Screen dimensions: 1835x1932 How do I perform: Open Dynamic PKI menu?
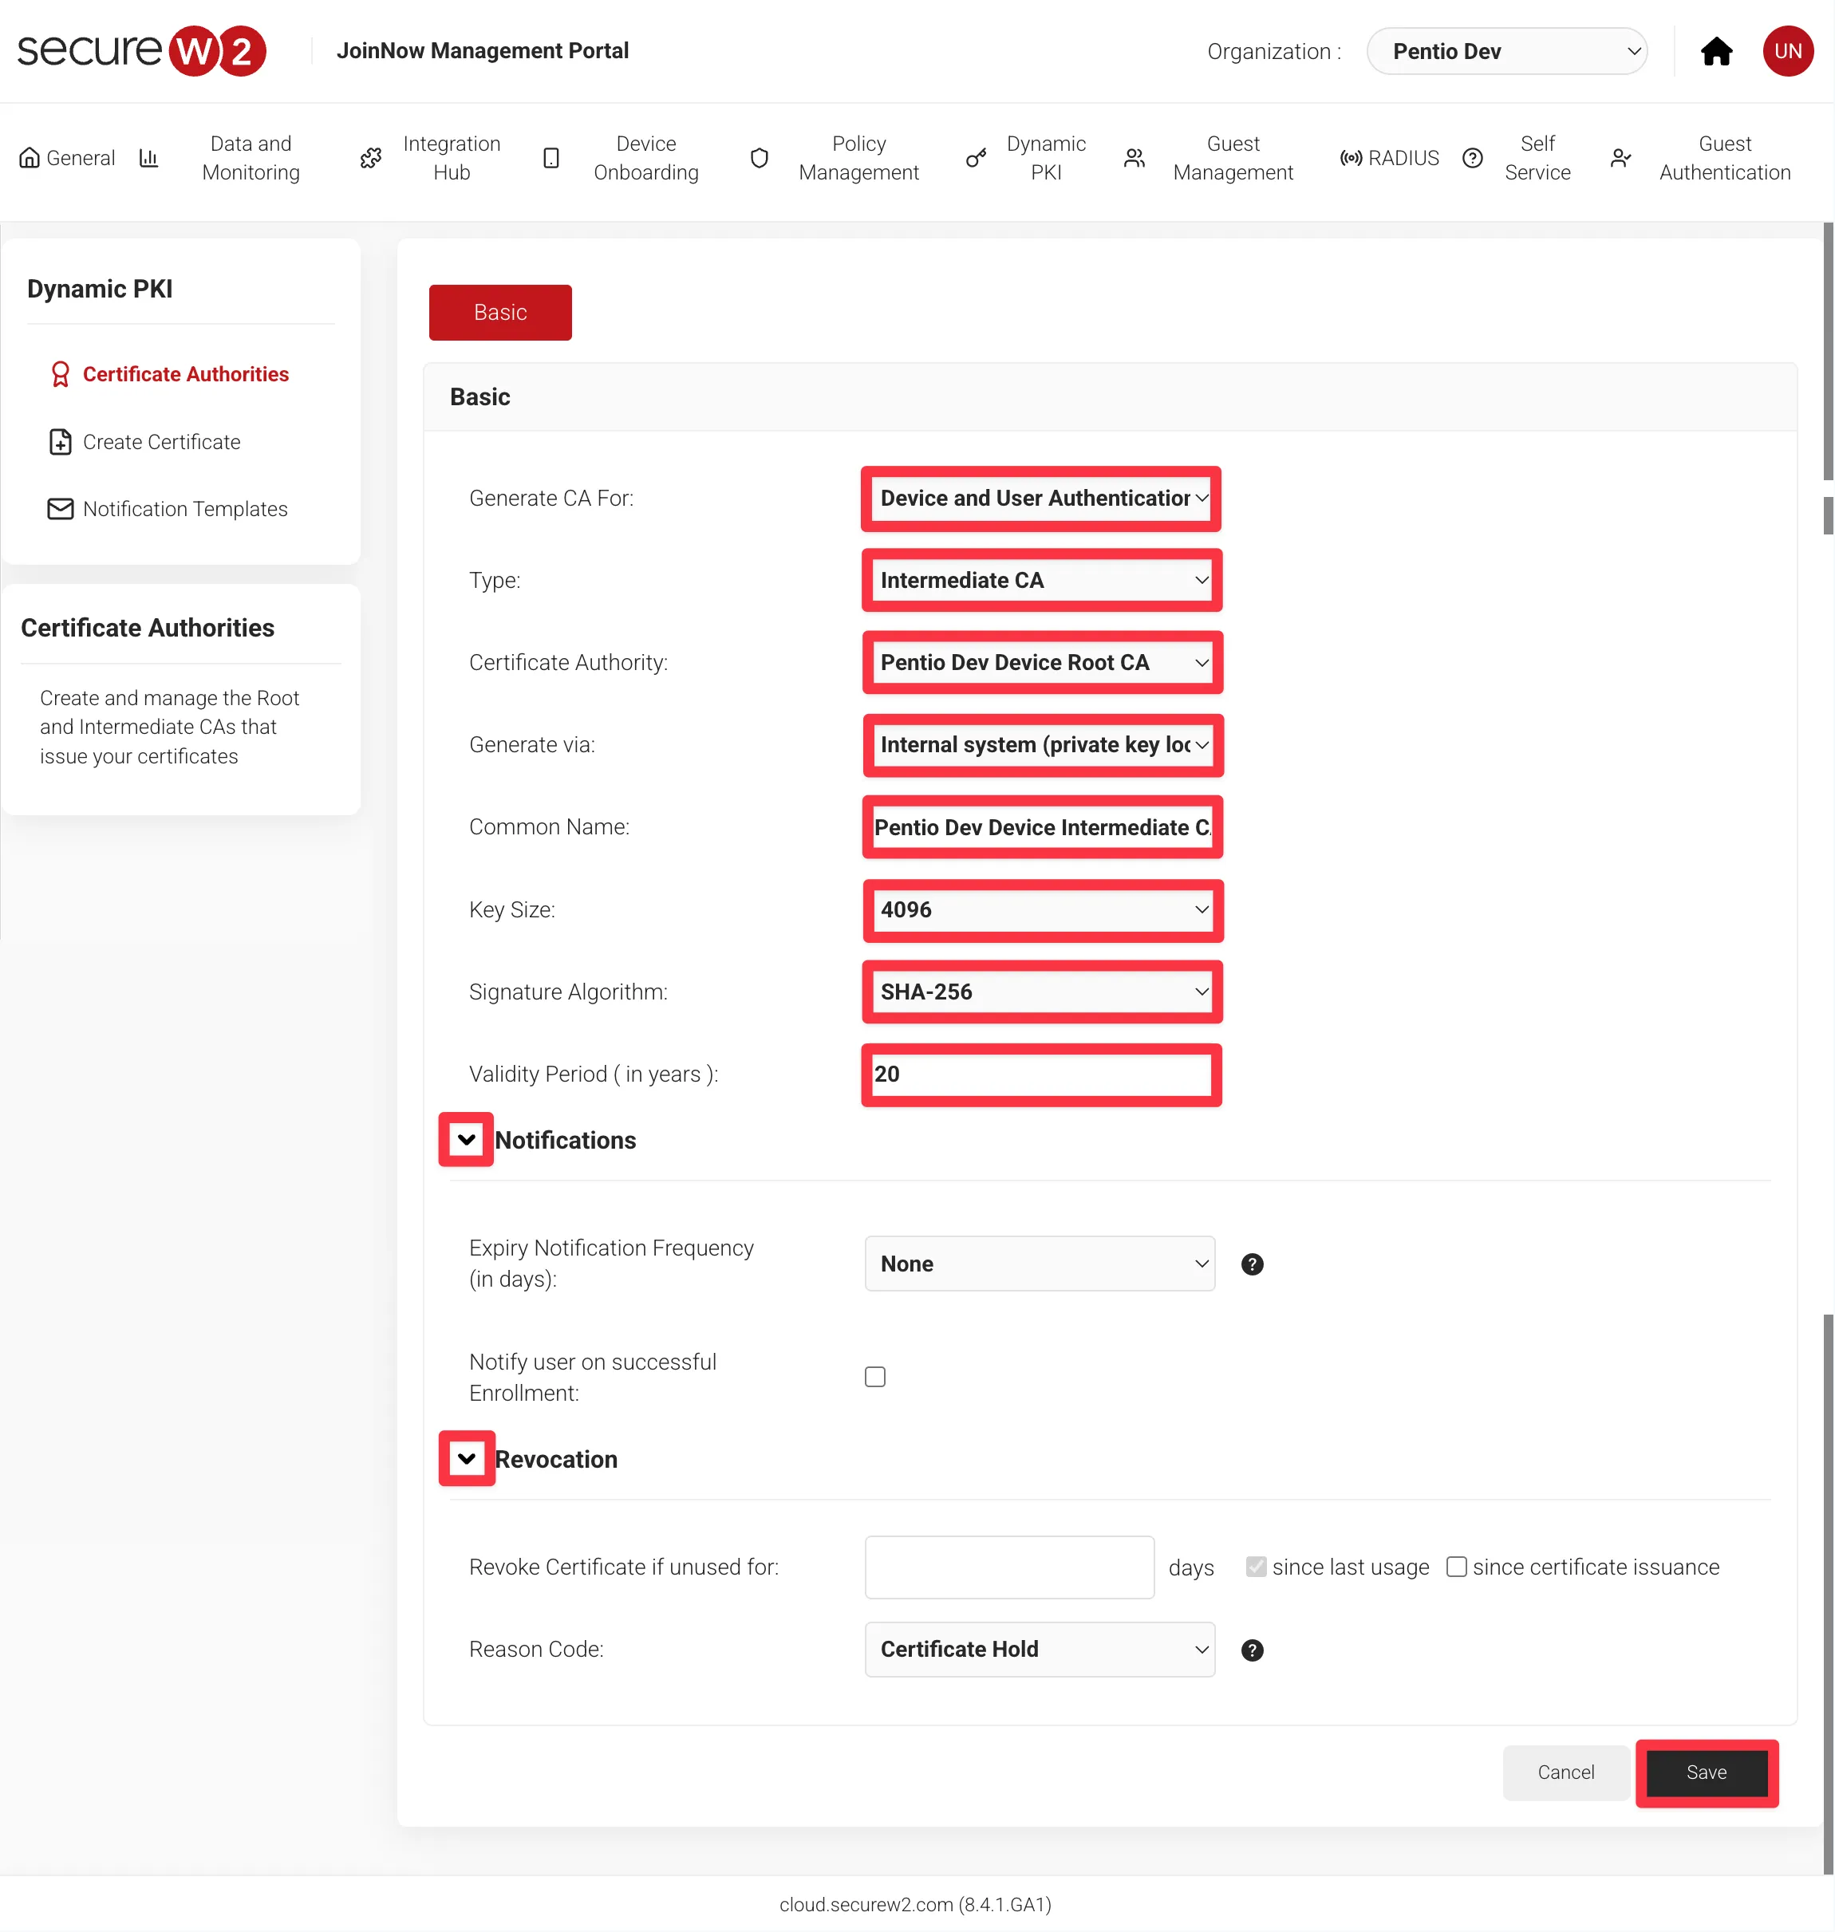1046,157
